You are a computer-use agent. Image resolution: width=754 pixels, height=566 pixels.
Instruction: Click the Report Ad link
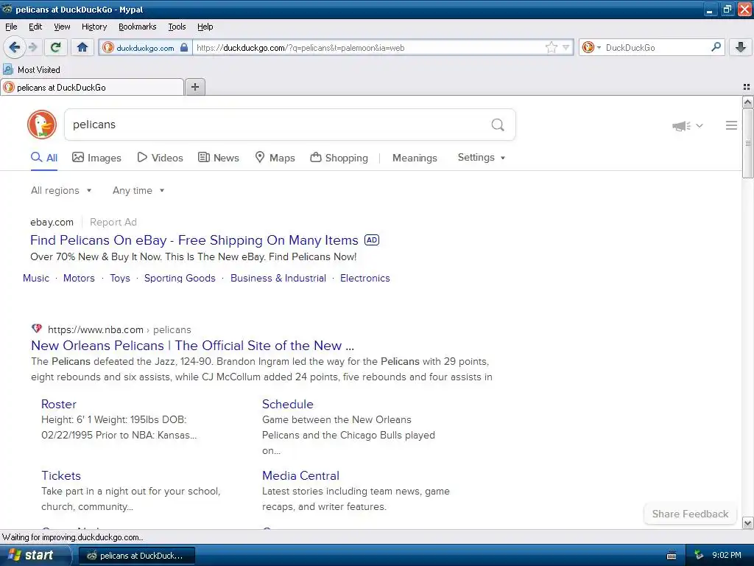coord(113,222)
